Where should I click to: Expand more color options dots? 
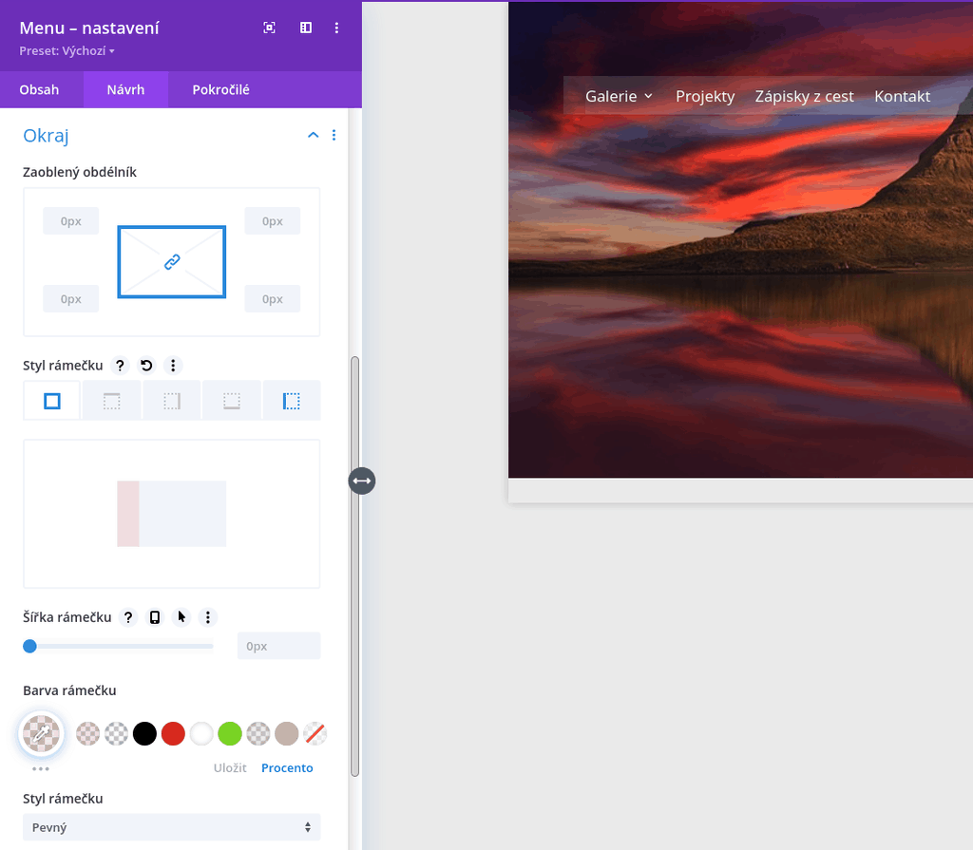(40, 768)
